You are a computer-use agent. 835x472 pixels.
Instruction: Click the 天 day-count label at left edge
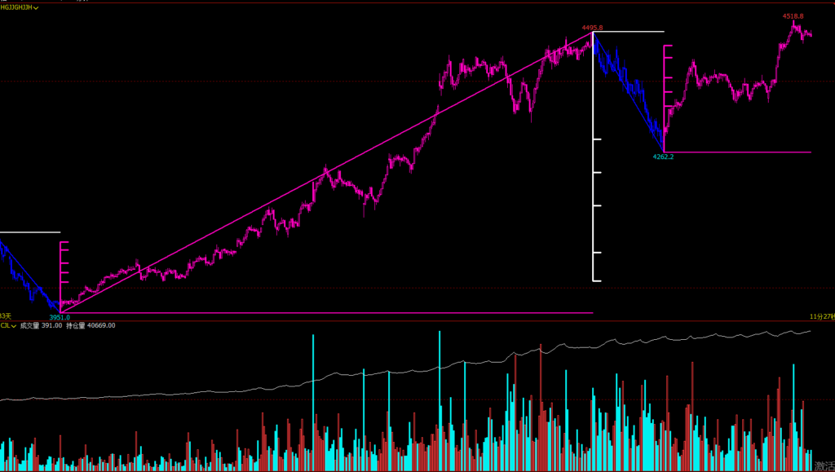5,316
